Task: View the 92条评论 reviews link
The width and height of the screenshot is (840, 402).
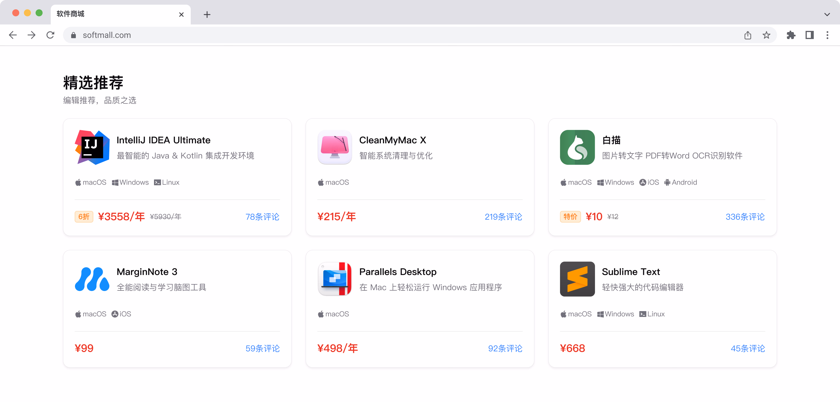Action: (505, 348)
